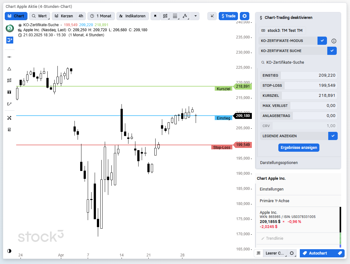The image size is (350, 264).
Task: Expand the extra toolbar caret dropdown
Action: [195, 16]
